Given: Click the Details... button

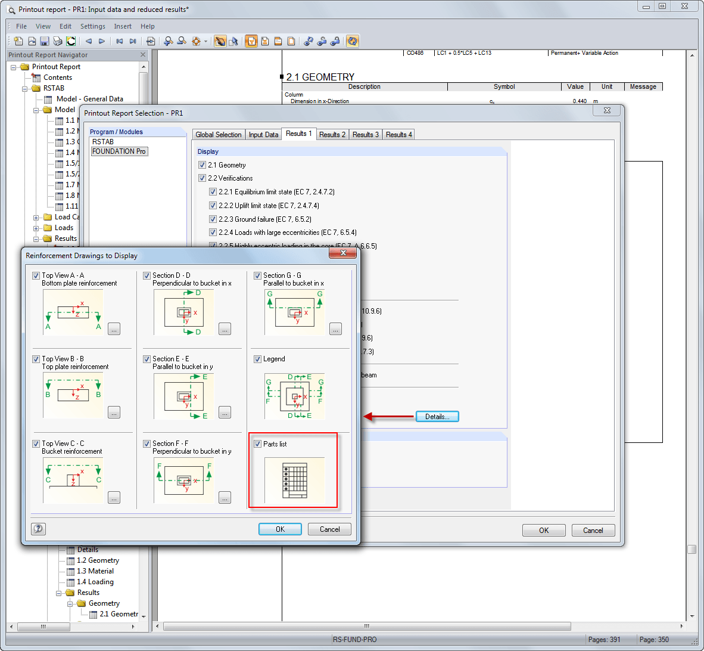Looking at the screenshot, I should 437,417.
